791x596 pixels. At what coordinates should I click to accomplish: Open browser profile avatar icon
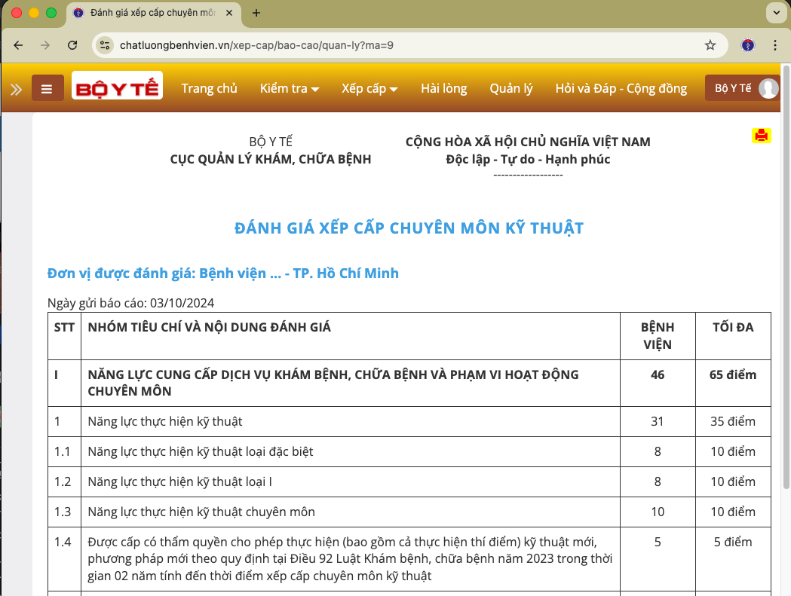click(x=747, y=45)
